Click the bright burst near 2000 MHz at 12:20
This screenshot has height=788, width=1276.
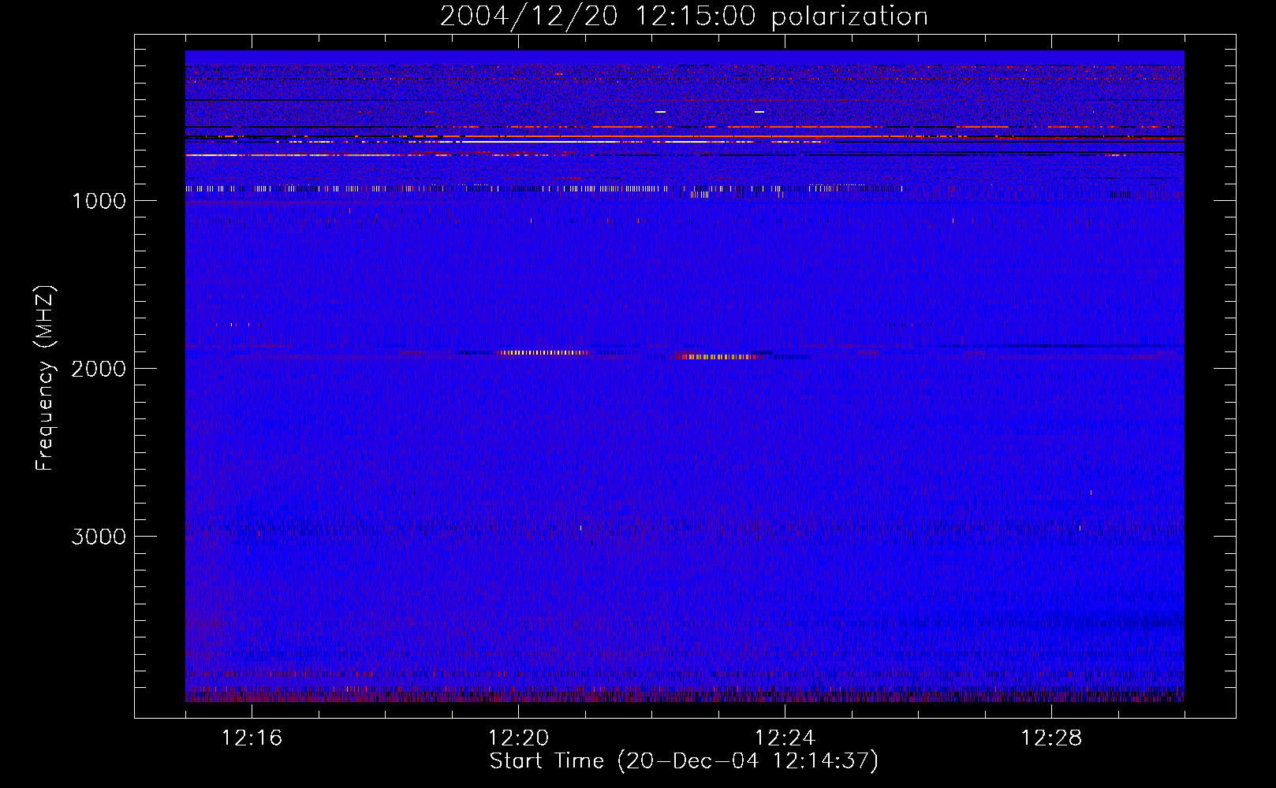pyautogui.click(x=544, y=352)
